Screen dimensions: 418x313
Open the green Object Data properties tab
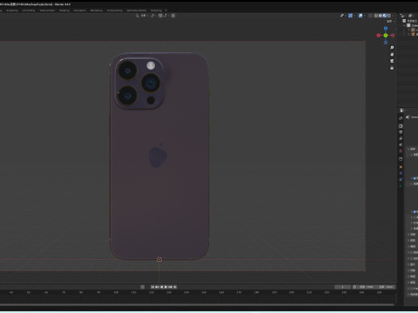[x=401, y=185]
